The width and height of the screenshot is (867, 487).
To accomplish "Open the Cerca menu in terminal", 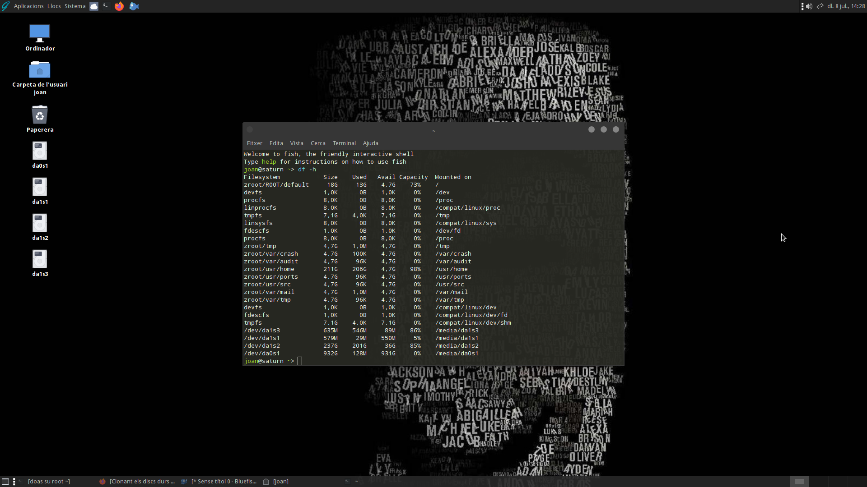I will point(318,143).
